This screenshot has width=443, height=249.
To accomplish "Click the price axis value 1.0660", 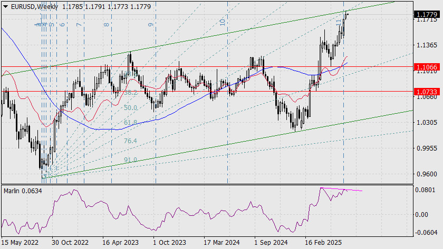I will coord(427,97).
